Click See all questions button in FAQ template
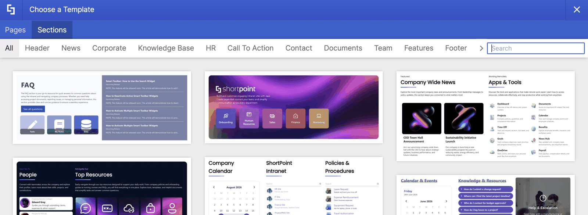The height and width of the screenshot is (215, 588). tap(33, 109)
